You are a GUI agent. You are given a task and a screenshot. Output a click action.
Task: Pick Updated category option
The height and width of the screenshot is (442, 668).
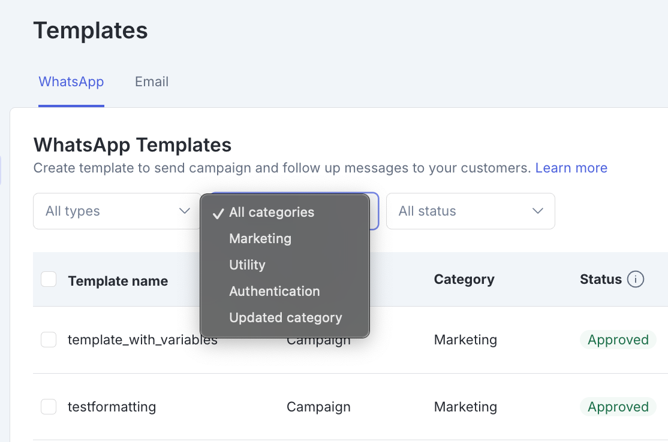(x=285, y=317)
